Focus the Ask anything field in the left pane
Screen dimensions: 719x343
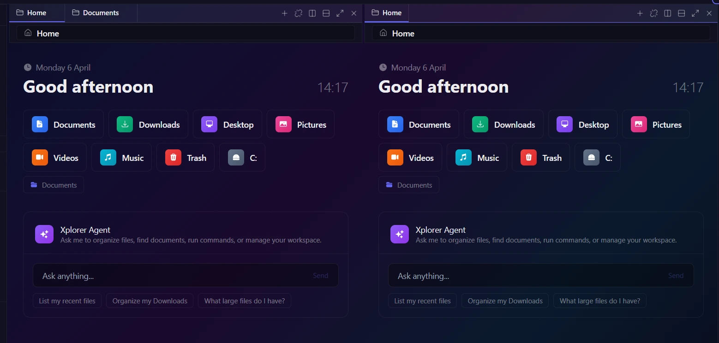(186, 275)
